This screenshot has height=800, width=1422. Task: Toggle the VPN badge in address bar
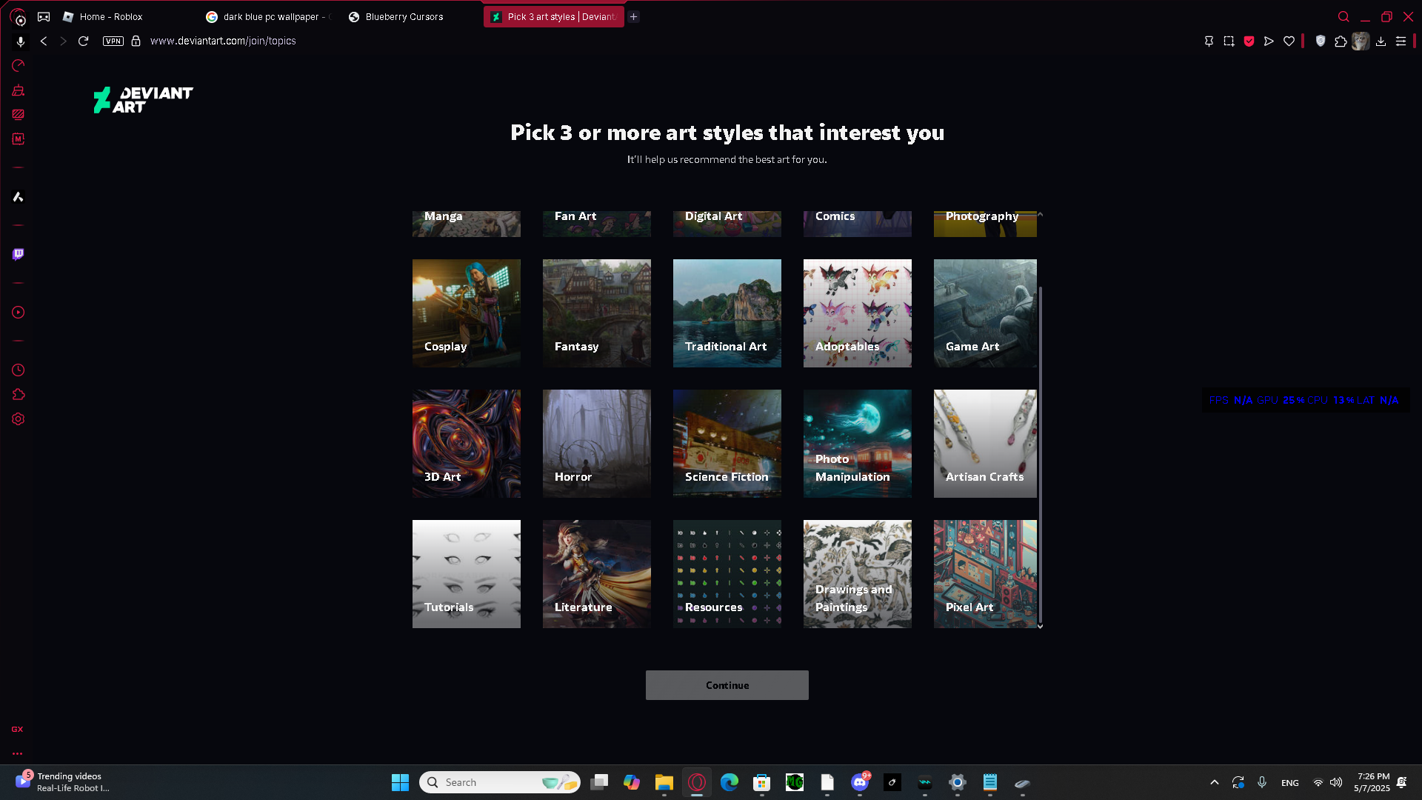(x=113, y=41)
